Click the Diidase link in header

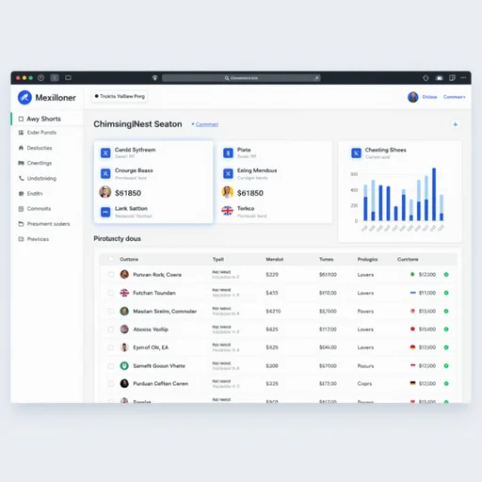point(429,97)
